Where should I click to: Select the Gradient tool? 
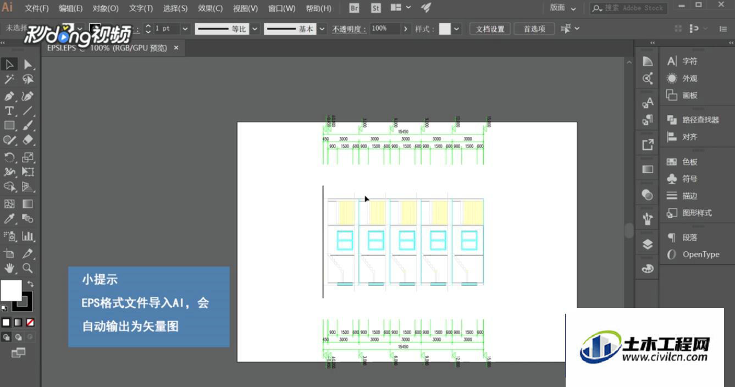(x=28, y=204)
